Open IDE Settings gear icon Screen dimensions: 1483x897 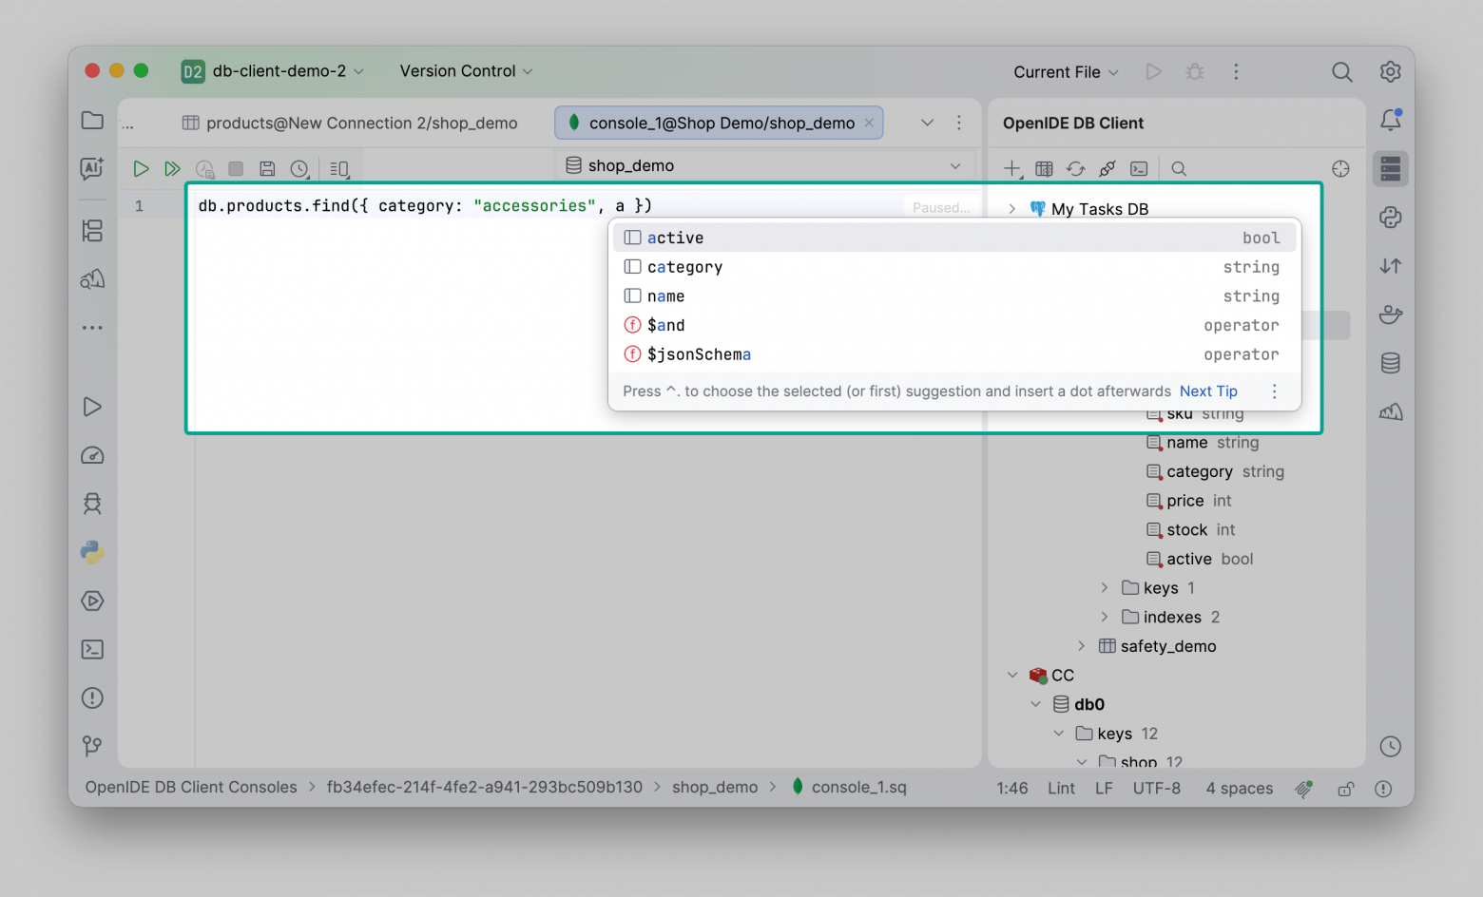[1391, 71]
